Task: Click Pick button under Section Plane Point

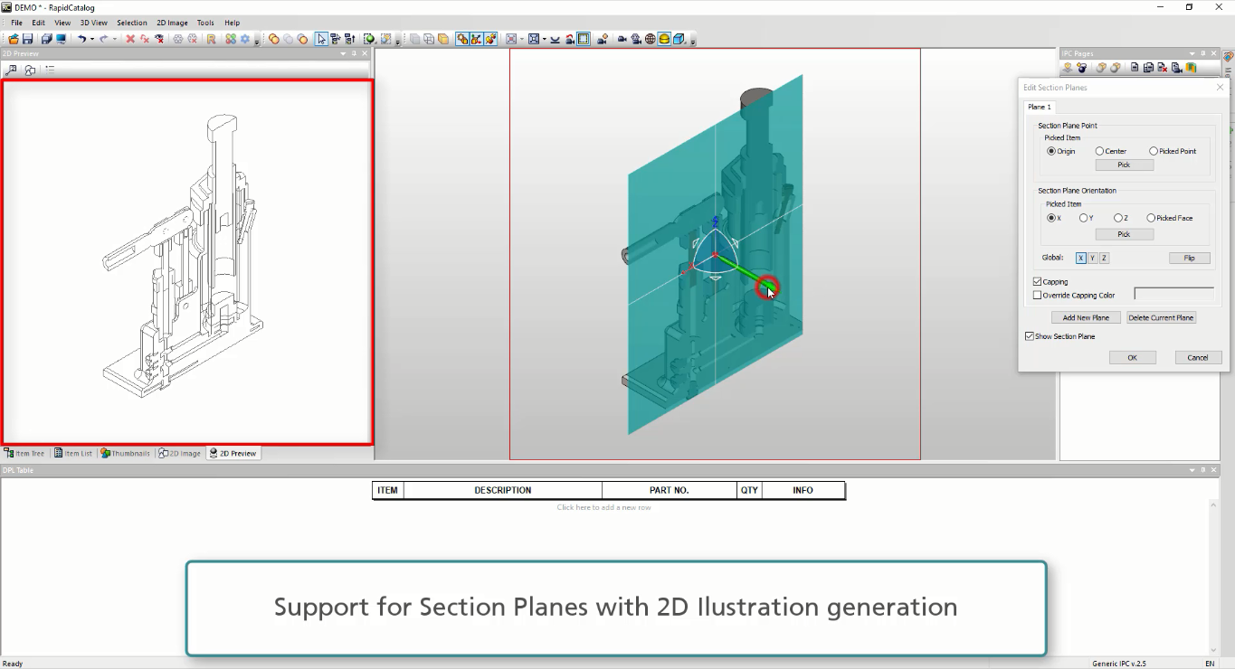Action: point(1124,165)
